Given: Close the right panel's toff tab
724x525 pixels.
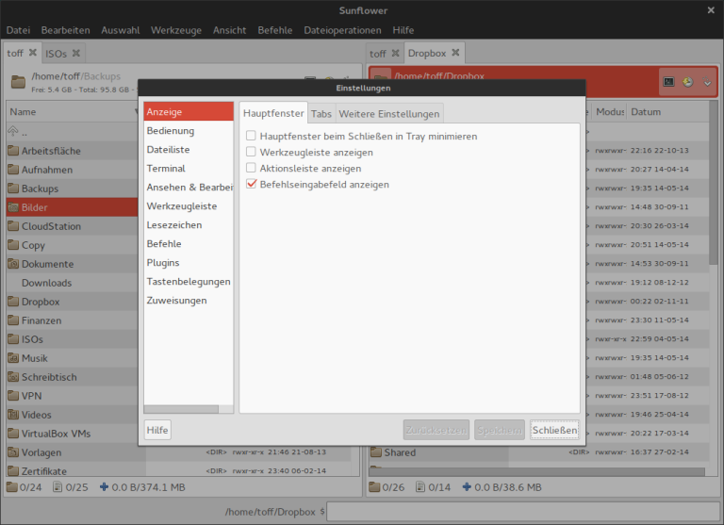Looking at the screenshot, I should click(395, 53).
